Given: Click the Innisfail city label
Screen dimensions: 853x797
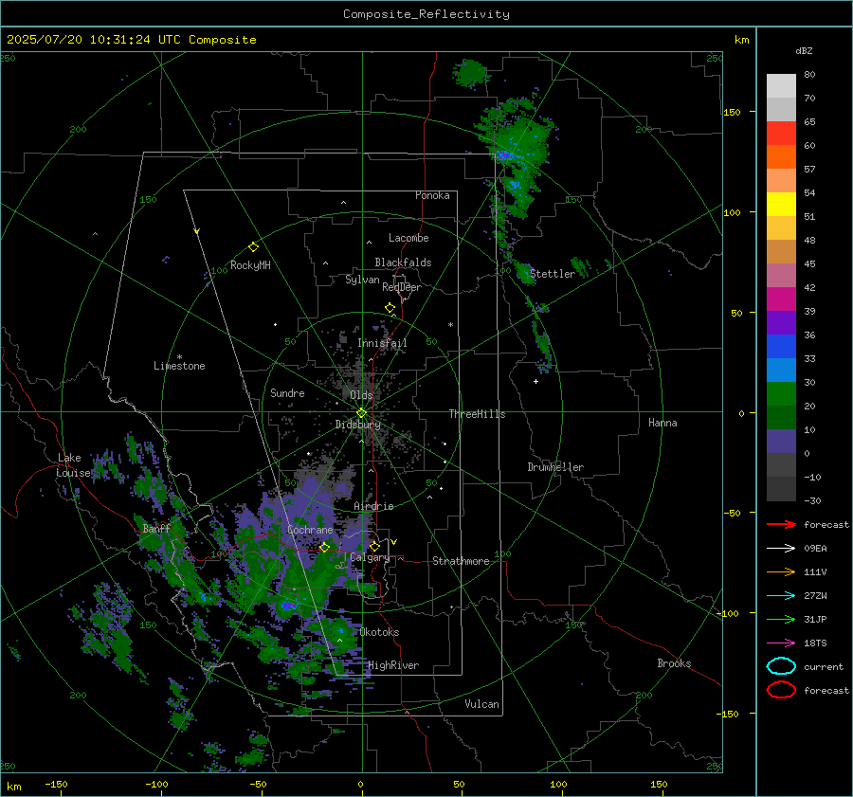Looking at the screenshot, I should tap(382, 343).
